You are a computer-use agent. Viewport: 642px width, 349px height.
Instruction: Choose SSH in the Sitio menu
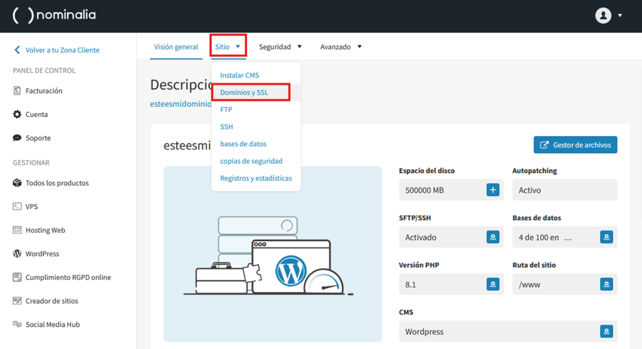tap(226, 127)
